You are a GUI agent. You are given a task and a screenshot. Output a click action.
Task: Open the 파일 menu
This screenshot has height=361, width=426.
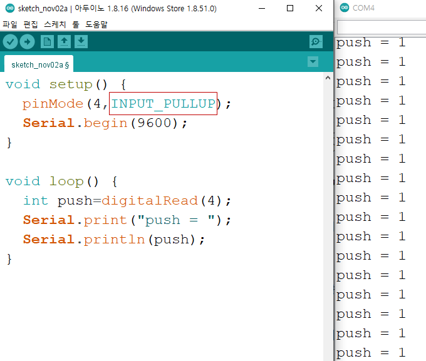point(10,24)
